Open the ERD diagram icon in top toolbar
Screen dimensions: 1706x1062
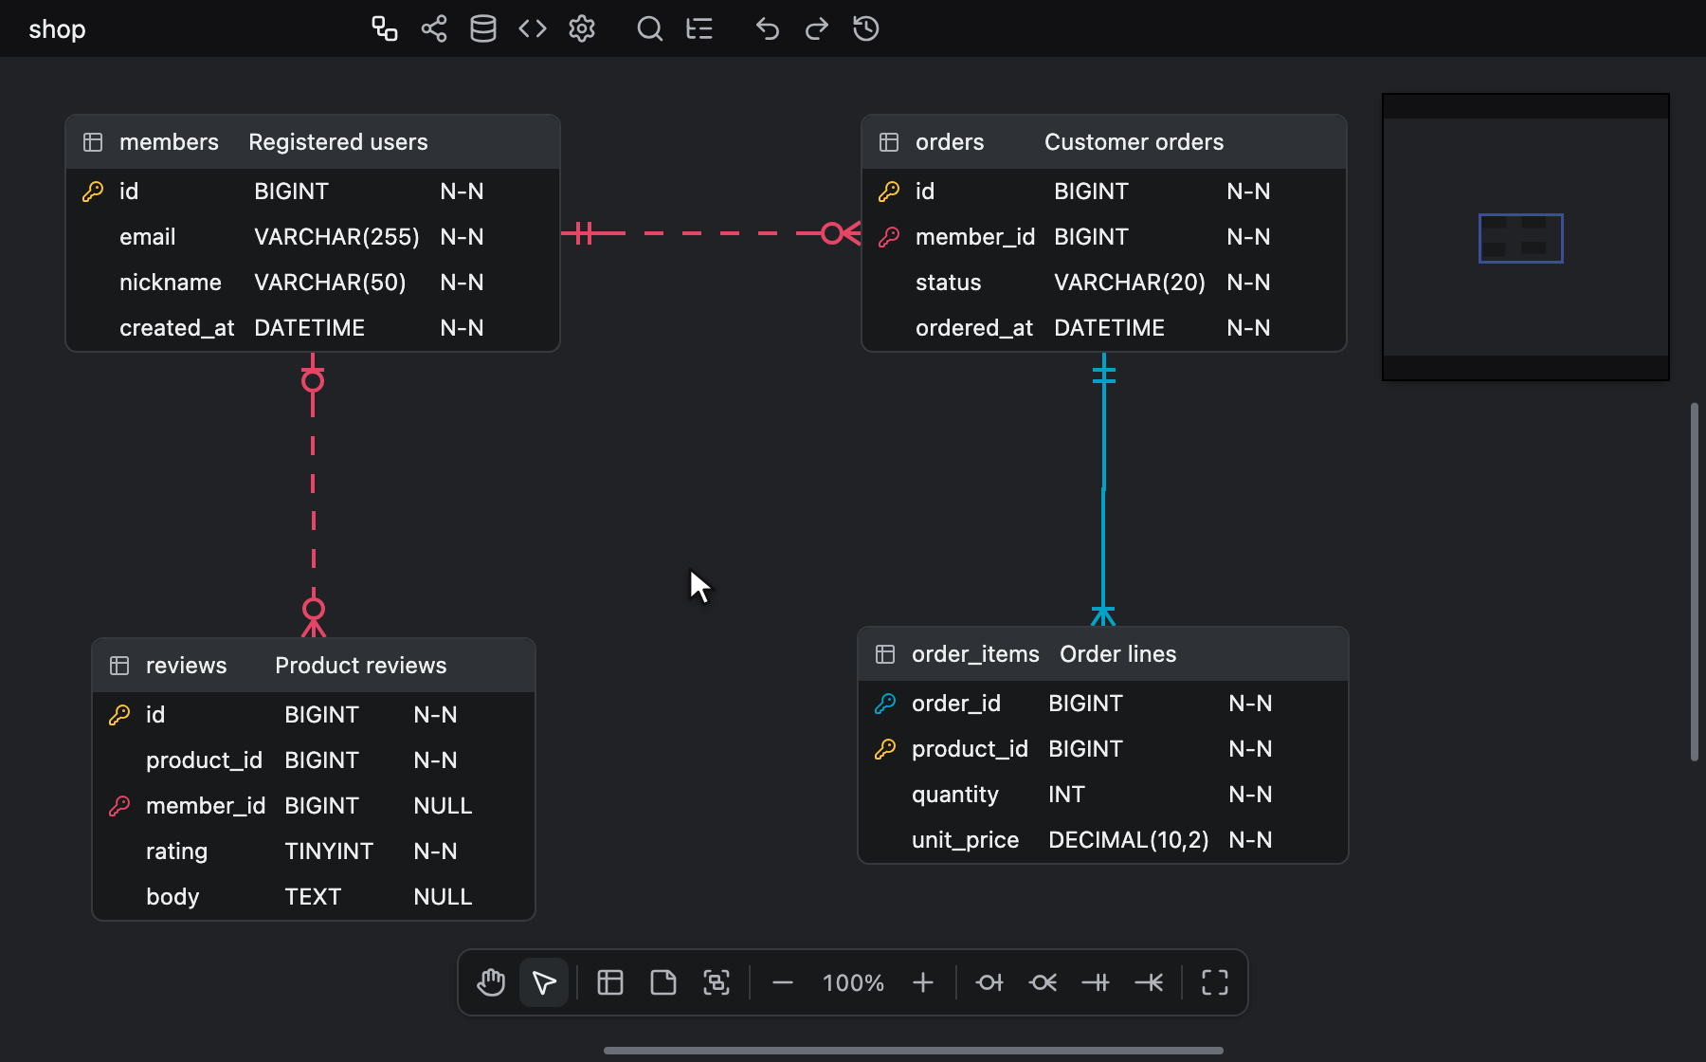point(384,28)
